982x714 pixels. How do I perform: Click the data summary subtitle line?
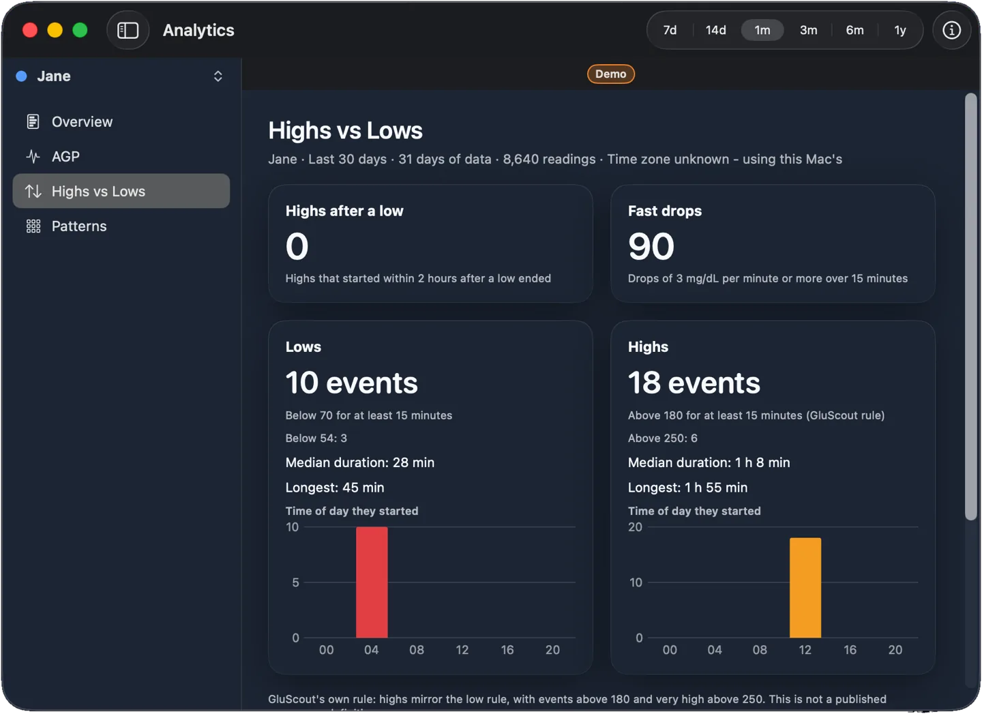click(x=554, y=159)
